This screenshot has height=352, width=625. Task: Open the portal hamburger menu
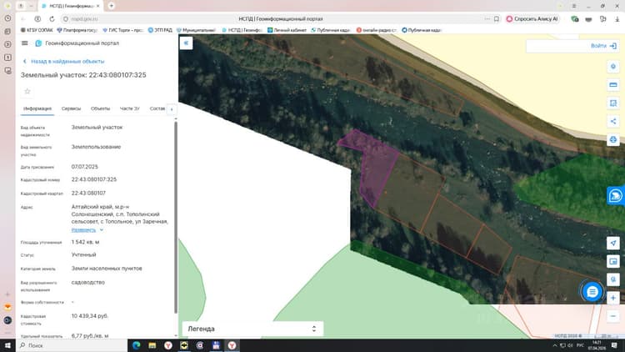click(25, 43)
